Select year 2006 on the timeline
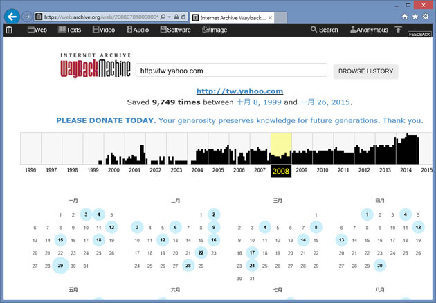Image resolution: width=436 pixels, height=303 pixels. (x=239, y=170)
